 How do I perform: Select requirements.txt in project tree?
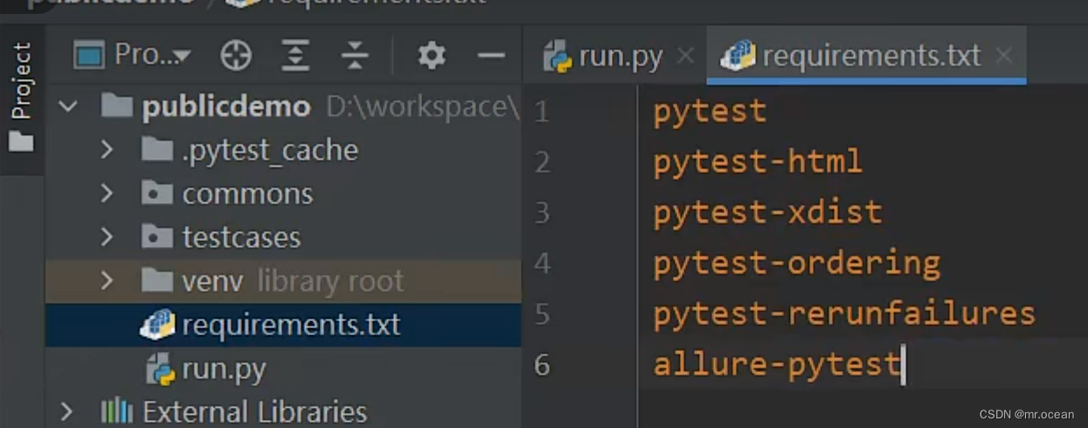coord(291,325)
